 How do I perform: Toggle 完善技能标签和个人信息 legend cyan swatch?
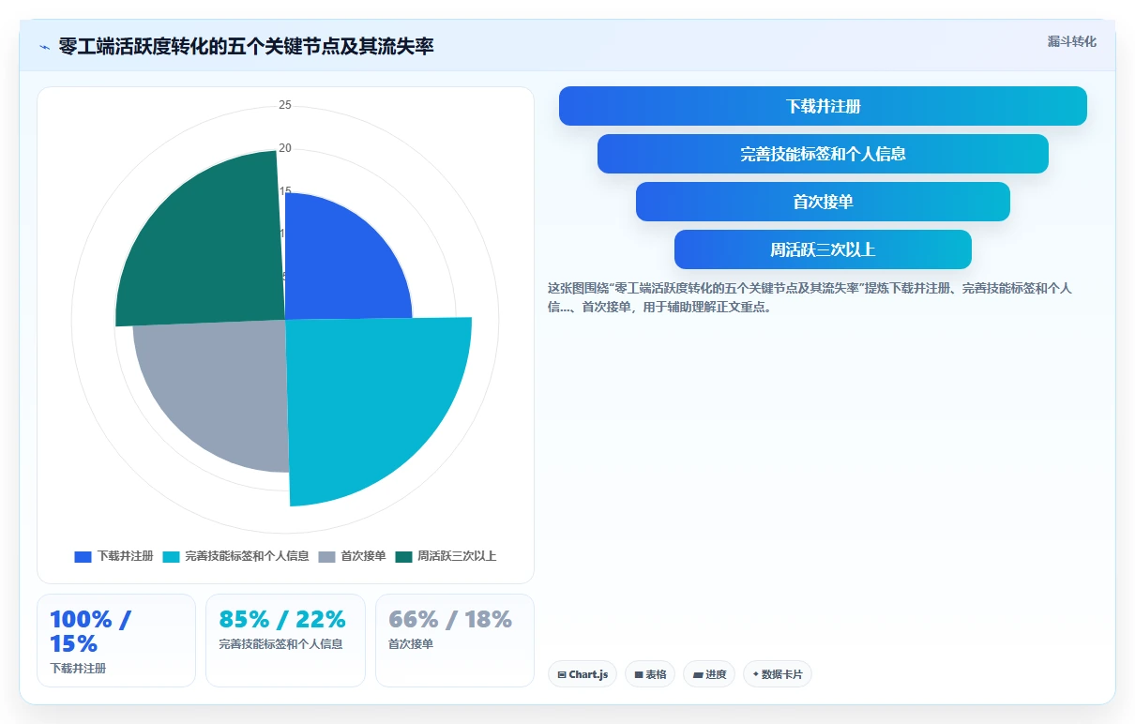171,556
